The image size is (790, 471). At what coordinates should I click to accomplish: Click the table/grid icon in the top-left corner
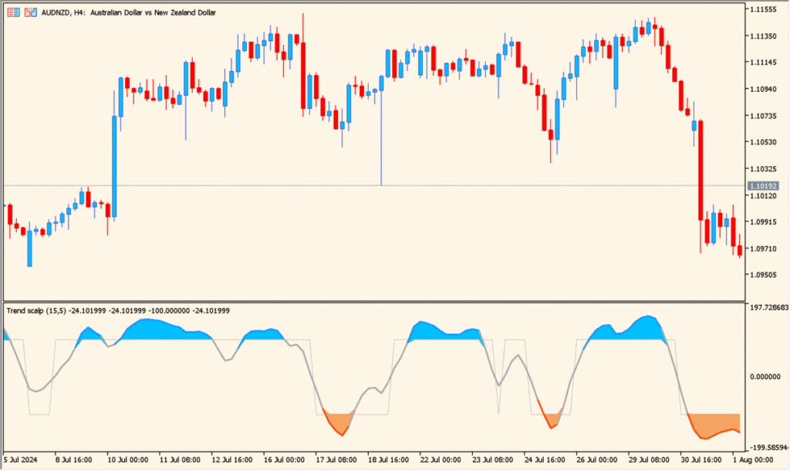[12, 12]
